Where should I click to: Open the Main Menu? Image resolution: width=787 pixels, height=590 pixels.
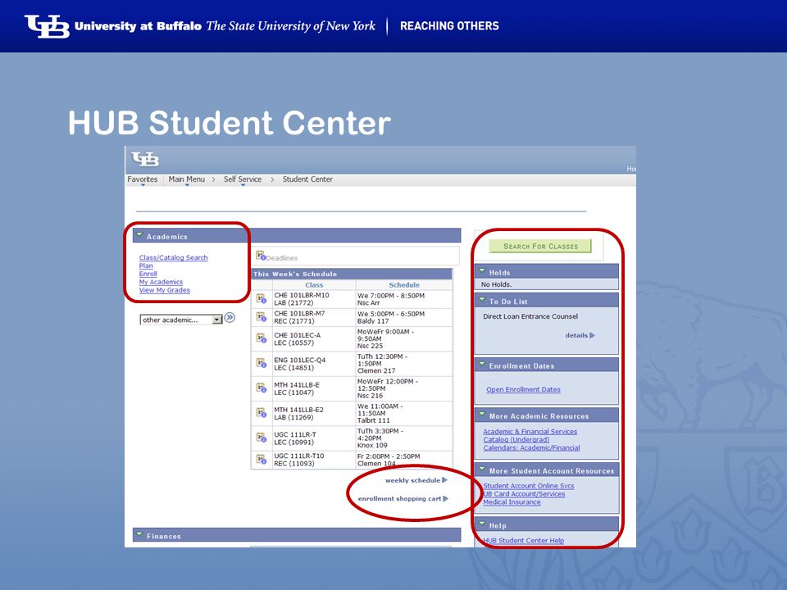[187, 179]
